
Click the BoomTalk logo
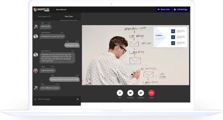[41, 10]
